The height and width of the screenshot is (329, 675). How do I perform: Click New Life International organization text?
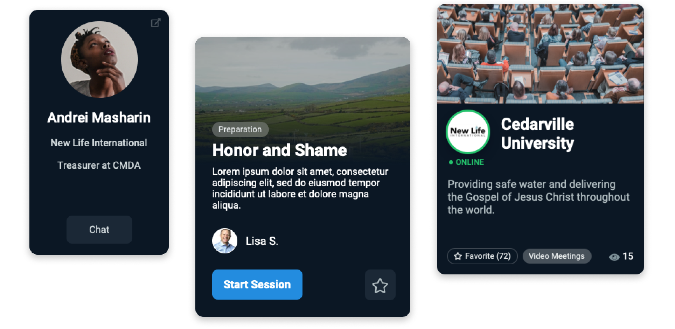tap(99, 143)
